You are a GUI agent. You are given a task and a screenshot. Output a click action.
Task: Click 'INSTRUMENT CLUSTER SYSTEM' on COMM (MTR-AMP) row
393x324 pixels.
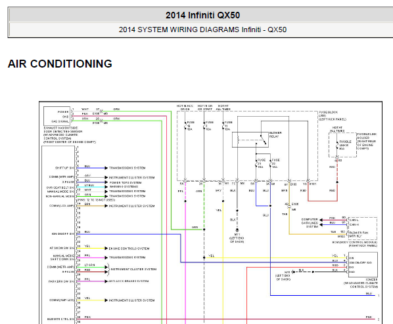click(132, 178)
